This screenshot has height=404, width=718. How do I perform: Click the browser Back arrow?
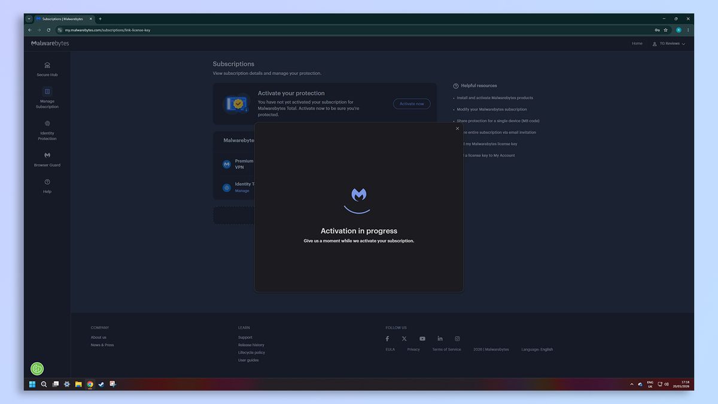point(30,30)
